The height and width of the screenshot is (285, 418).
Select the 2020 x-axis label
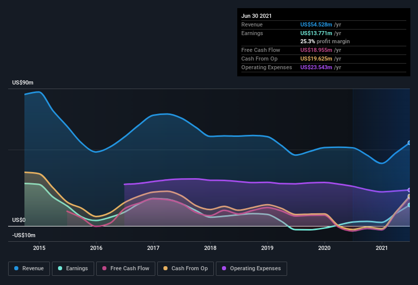pyautogui.click(x=324, y=248)
